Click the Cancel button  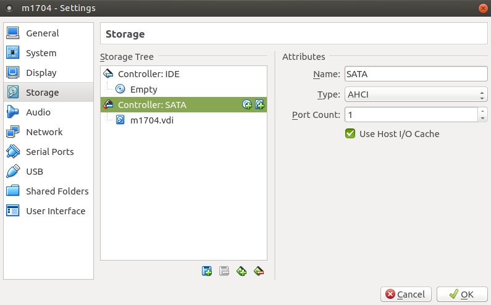pos(406,295)
